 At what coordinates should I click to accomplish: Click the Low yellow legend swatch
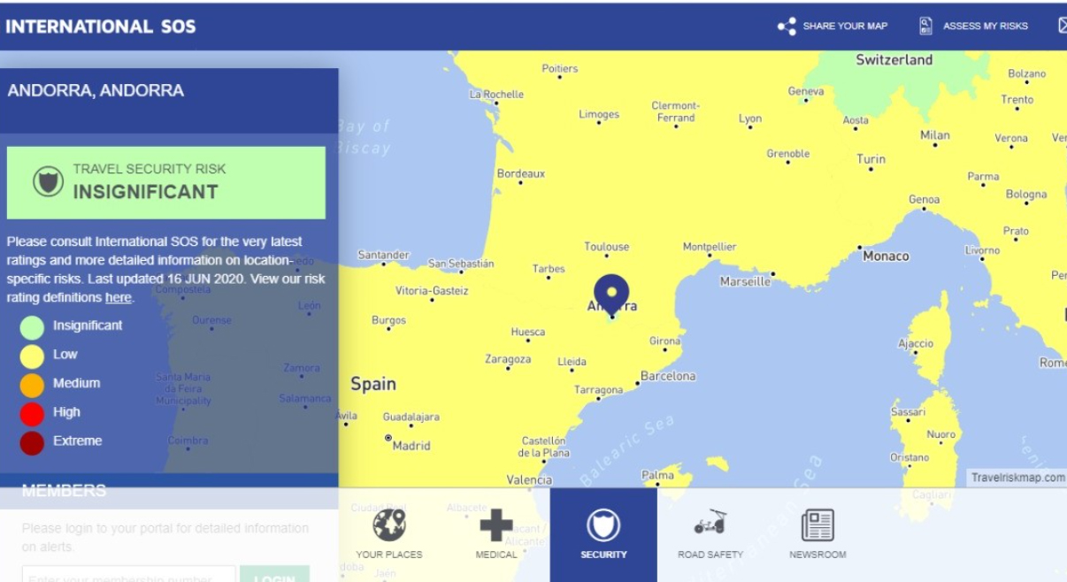click(32, 356)
